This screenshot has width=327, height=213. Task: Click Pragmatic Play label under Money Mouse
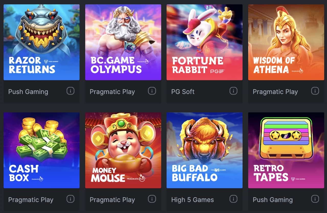(x=112, y=200)
